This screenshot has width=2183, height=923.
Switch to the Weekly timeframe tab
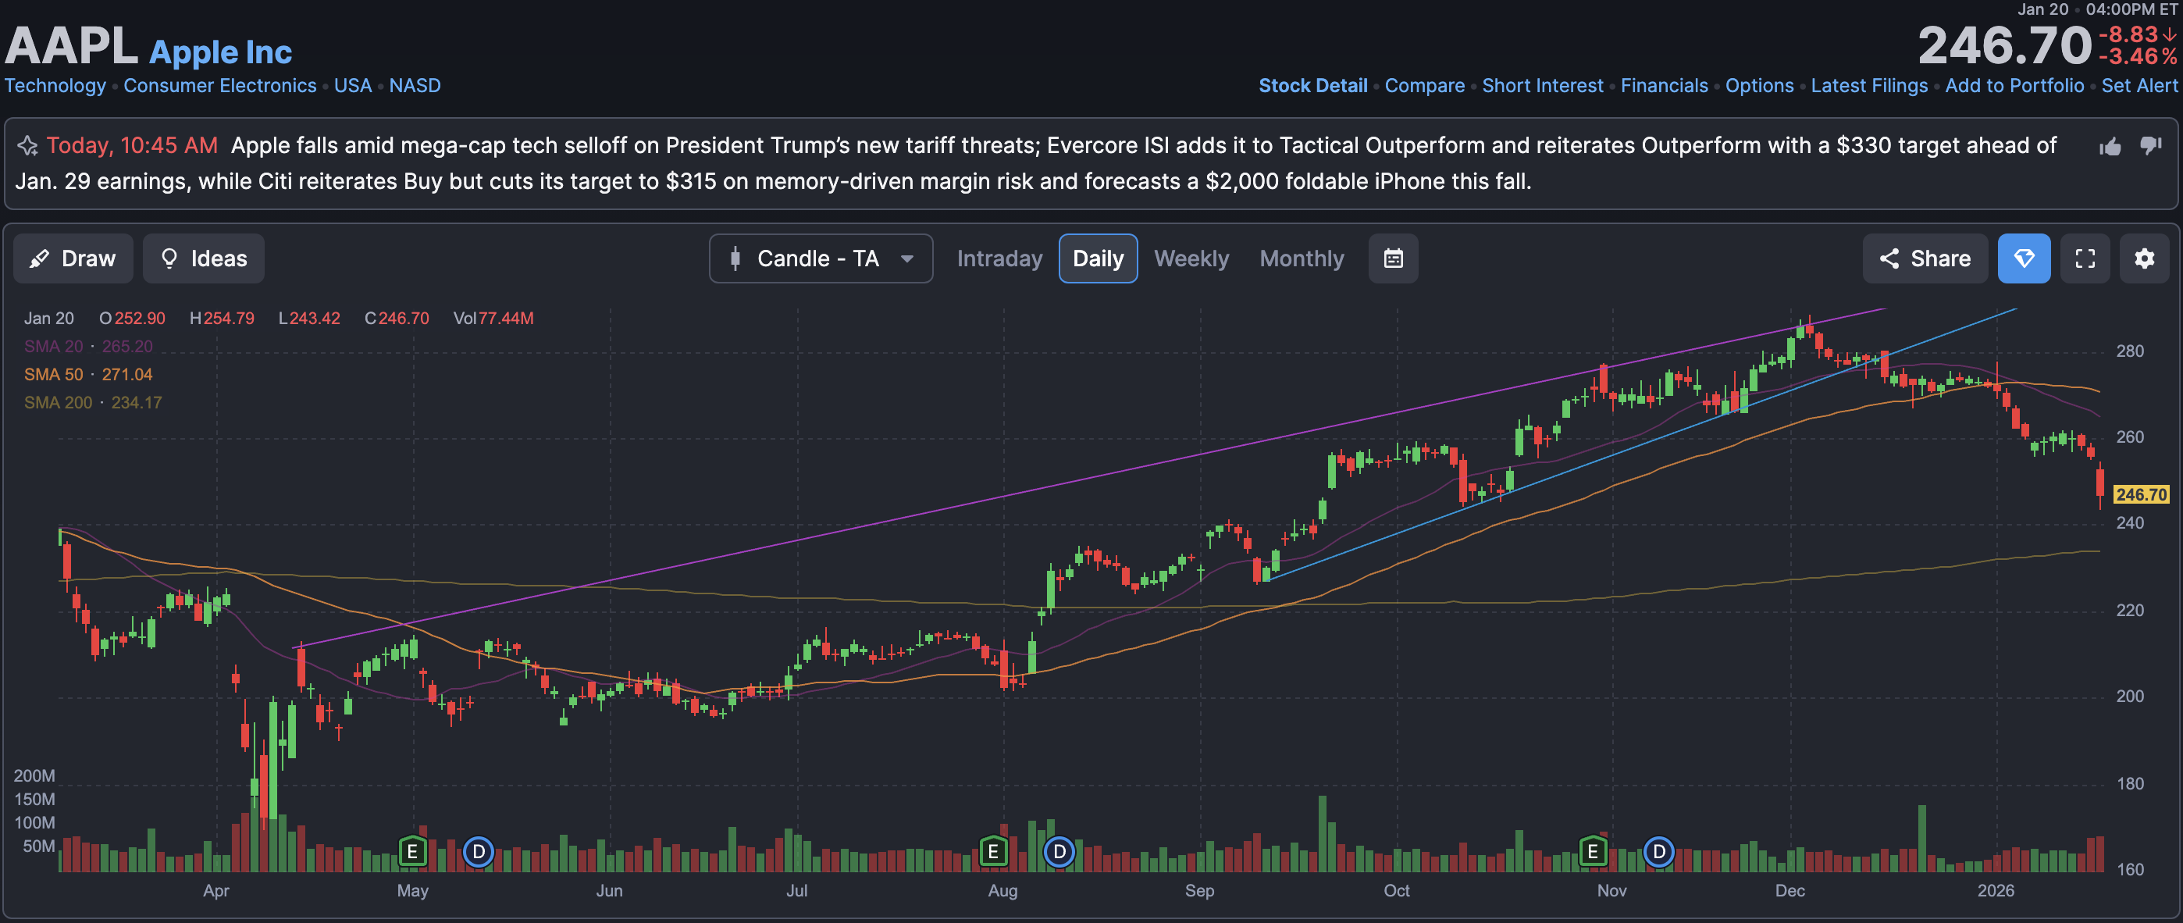[1191, 258]
